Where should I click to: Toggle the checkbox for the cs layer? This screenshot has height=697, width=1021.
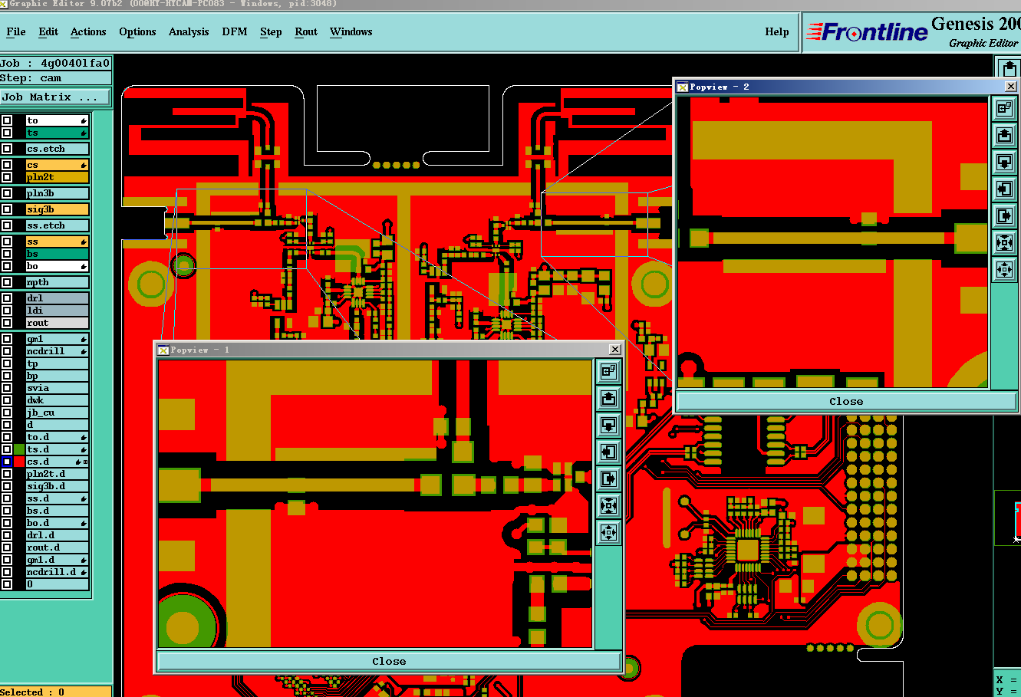(x=7, y=165)
